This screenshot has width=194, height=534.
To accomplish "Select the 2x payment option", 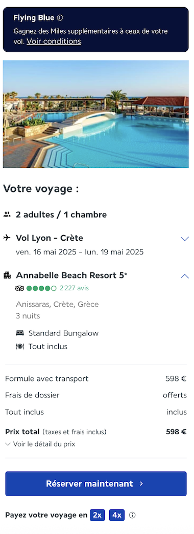I will tap(98, 515).
